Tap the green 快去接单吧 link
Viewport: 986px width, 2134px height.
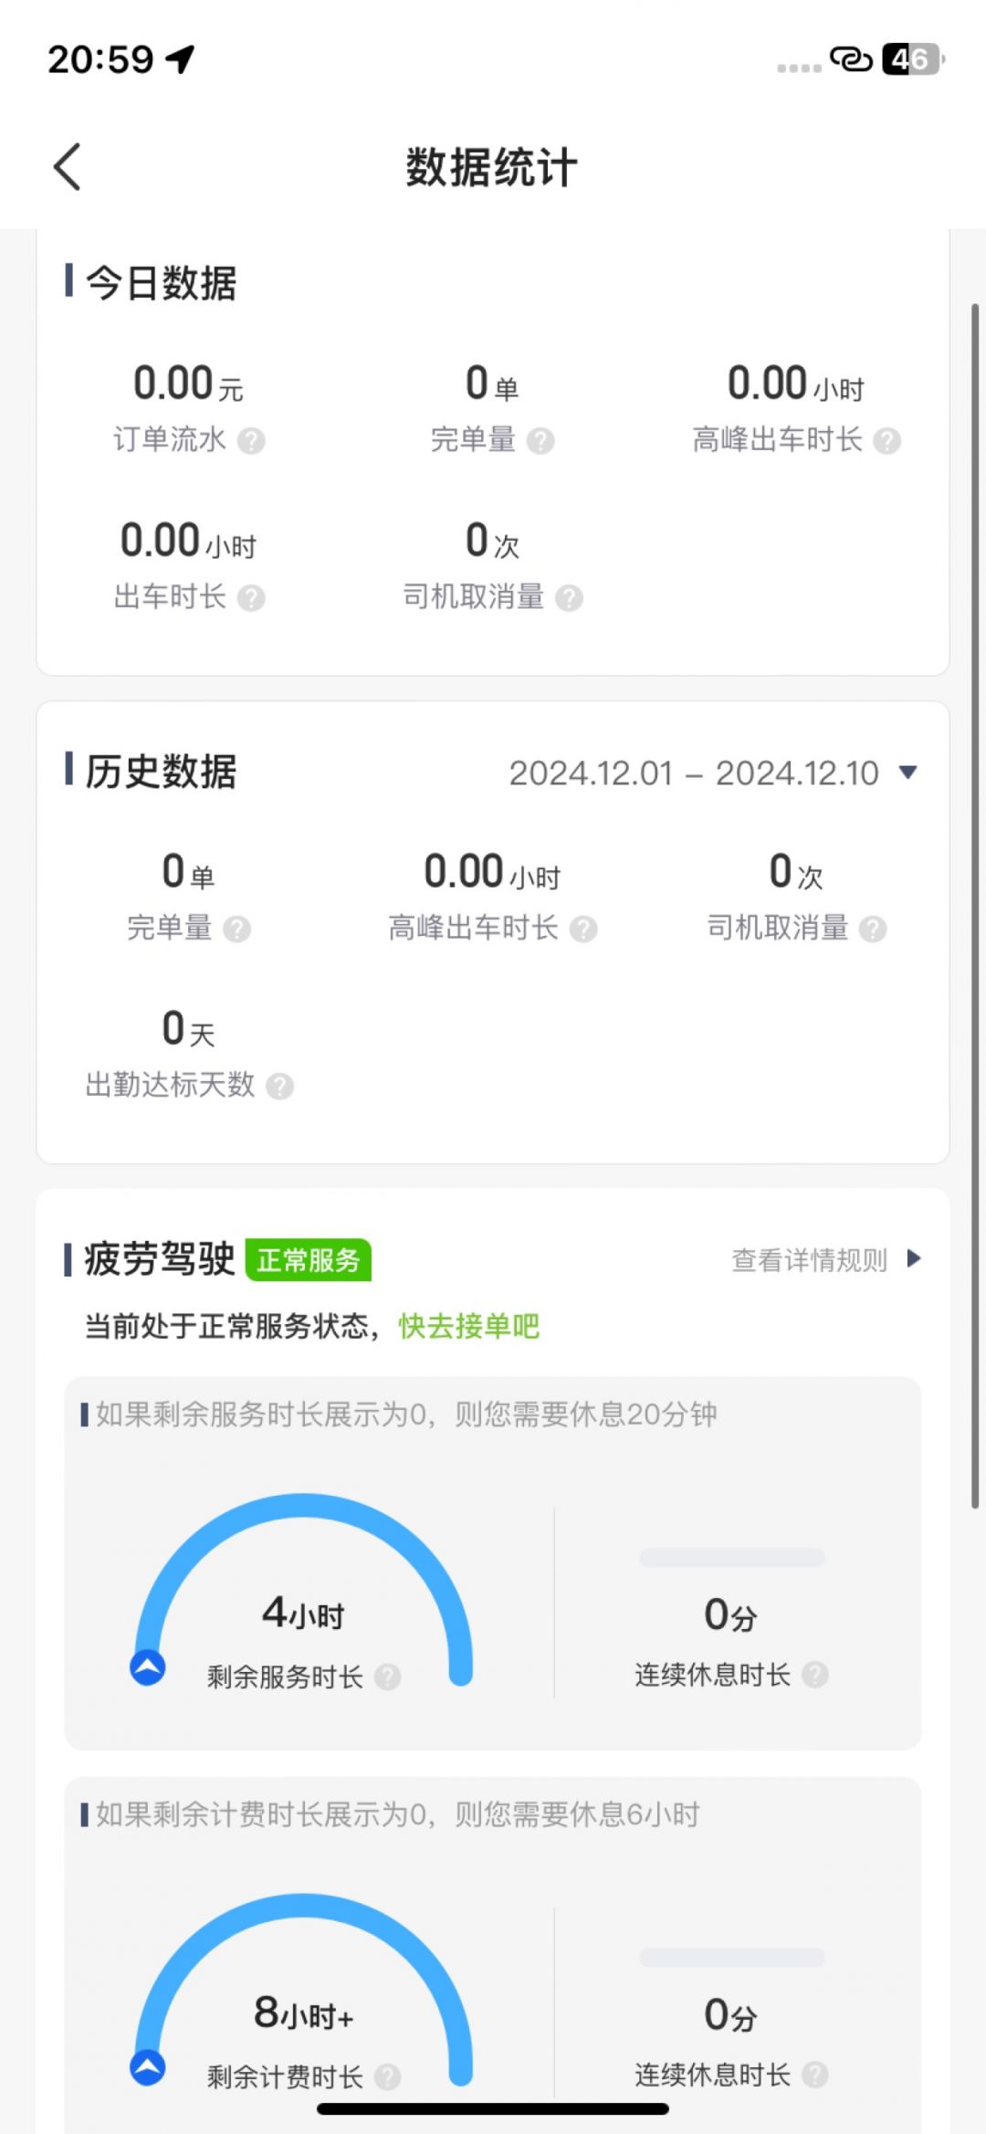[468, 1326]
